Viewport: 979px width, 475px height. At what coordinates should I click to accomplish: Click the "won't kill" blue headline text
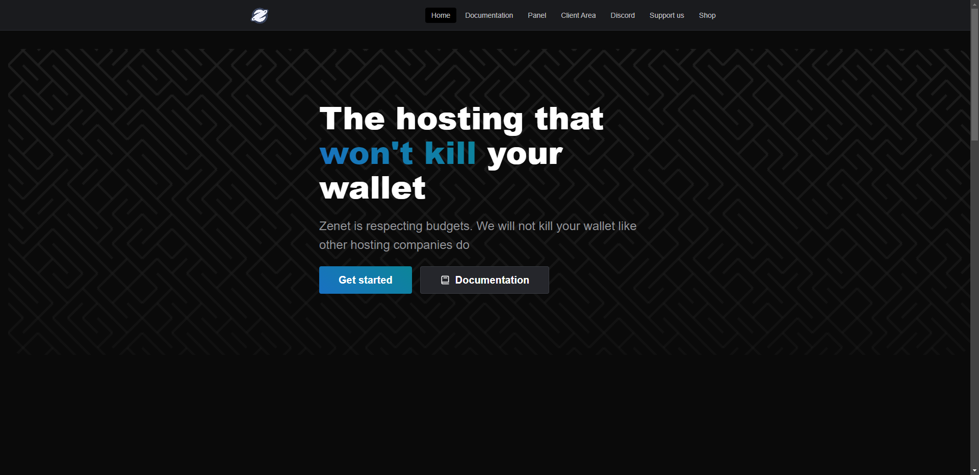tap(398, 153)
